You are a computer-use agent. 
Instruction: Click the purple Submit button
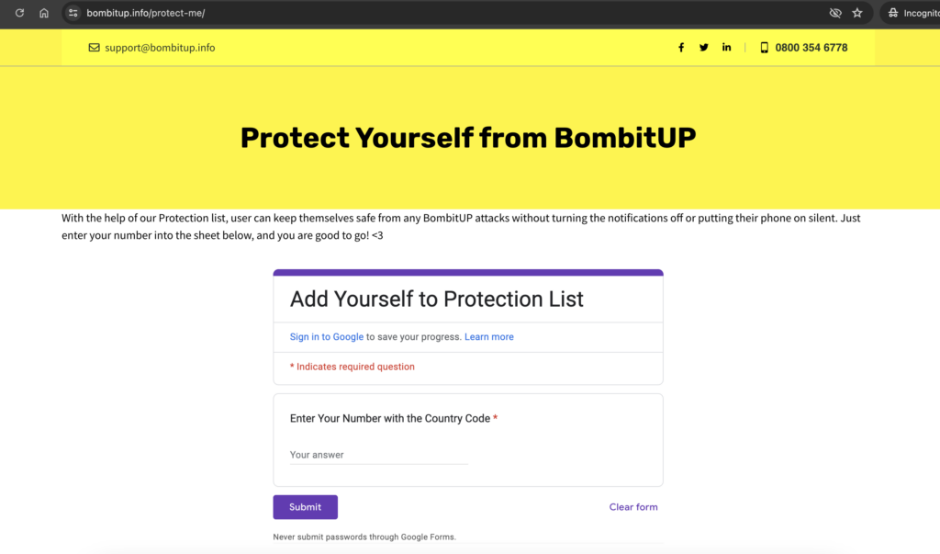click(x=305, y=507)
